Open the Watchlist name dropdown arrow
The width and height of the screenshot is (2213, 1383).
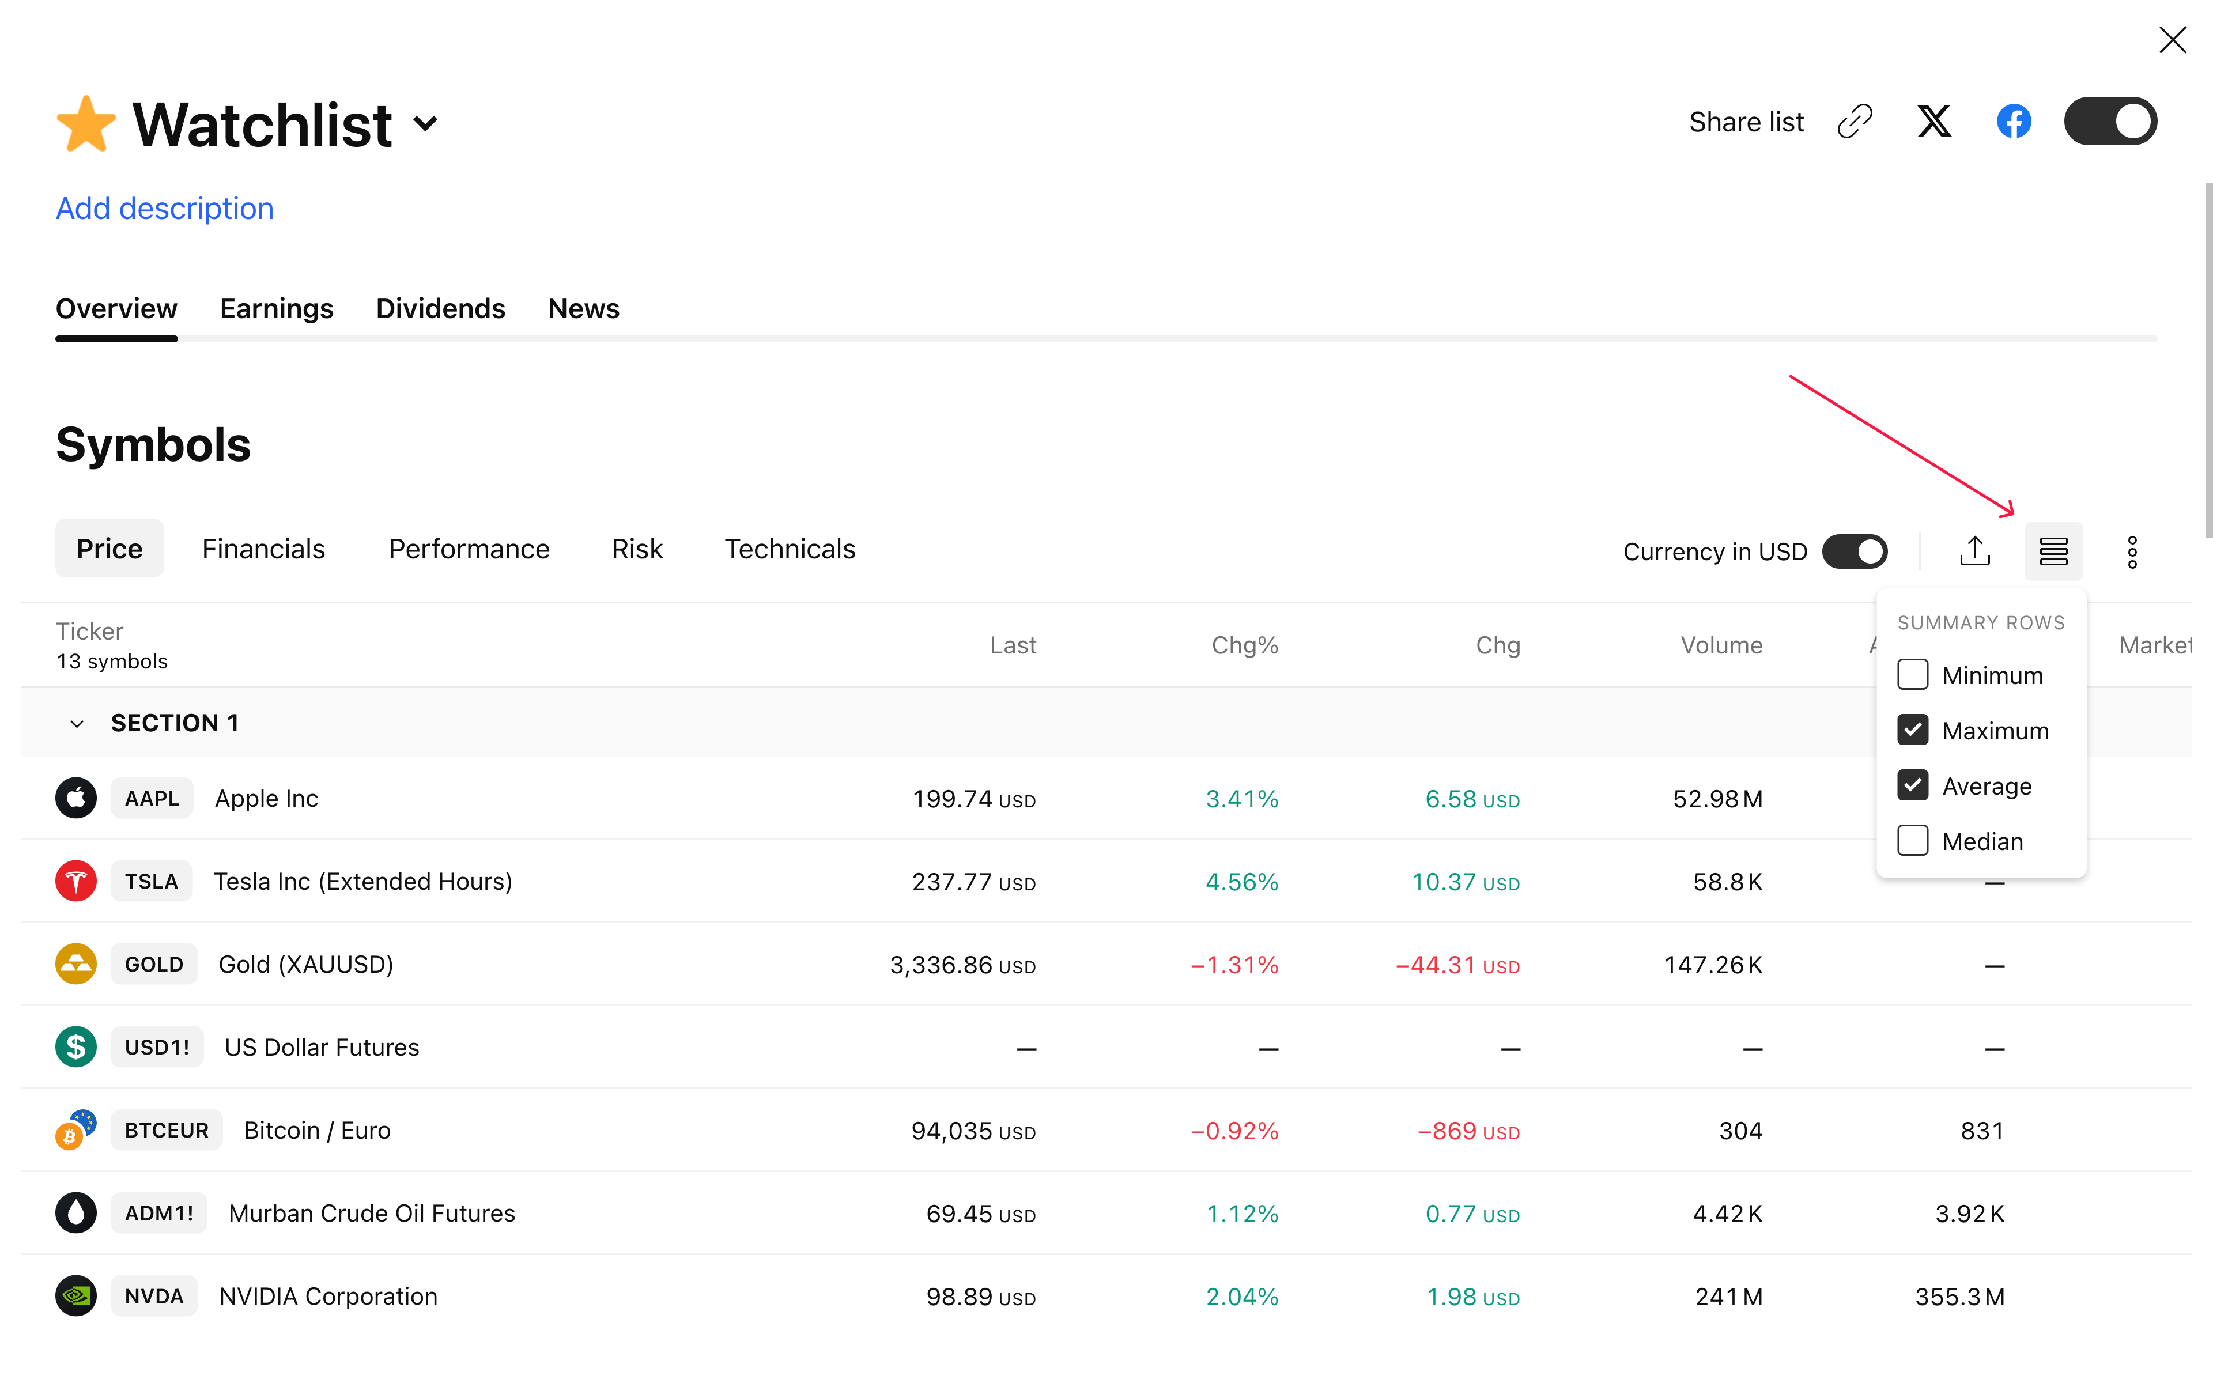pyautogui.click(x=425, y=123)
